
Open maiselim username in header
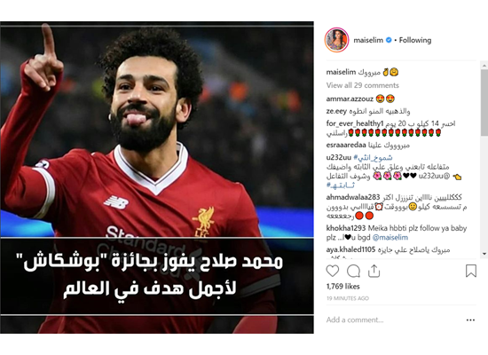point(368,40)
